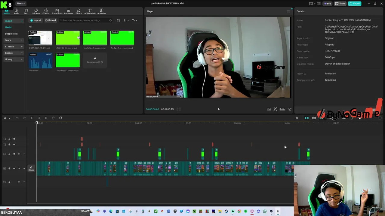Click the layout icon in the title bar
385x216 pixels.
click(x=311, y=4)
